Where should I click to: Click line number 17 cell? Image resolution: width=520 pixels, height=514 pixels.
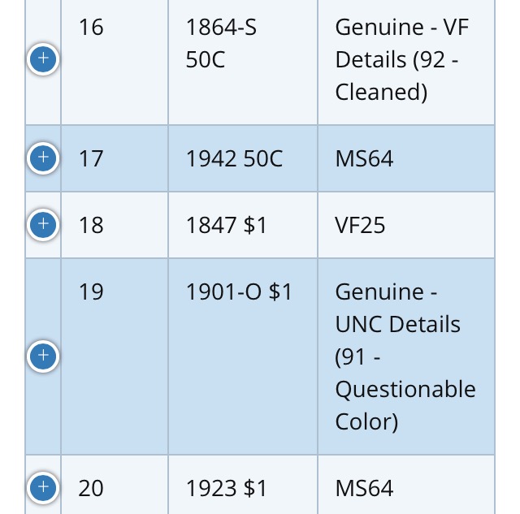click(x=115, y=158)
